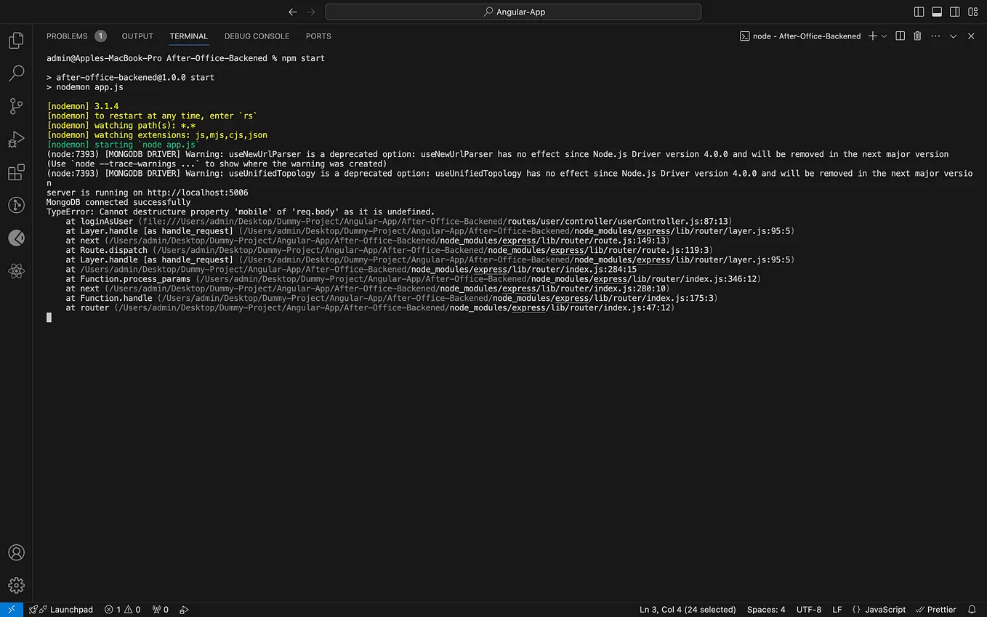
Task: Open the Run and Debug view
Action: pyautogui.click(x=16, y=139)
